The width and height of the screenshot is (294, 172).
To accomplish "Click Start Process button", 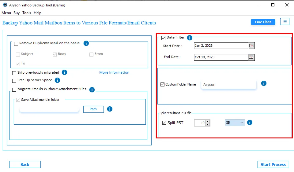I will click(x=273, y=165).
